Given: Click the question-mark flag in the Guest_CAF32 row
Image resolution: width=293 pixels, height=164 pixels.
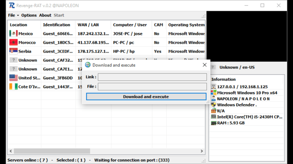Looking at the screenshot, I should [13, 60].
